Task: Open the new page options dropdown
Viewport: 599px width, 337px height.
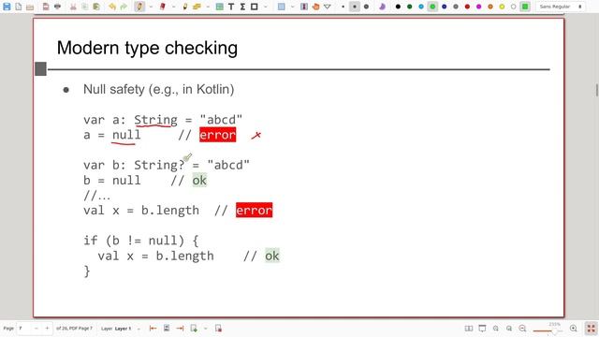Action: pos(206,329)
